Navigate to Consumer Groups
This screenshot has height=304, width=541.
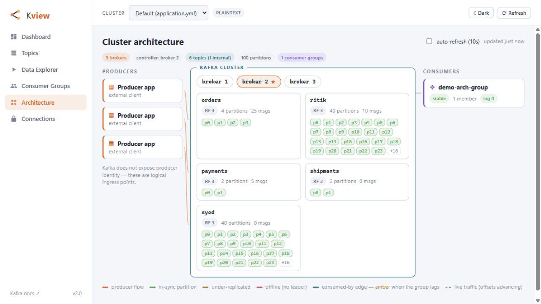click(x=46, y=86)
